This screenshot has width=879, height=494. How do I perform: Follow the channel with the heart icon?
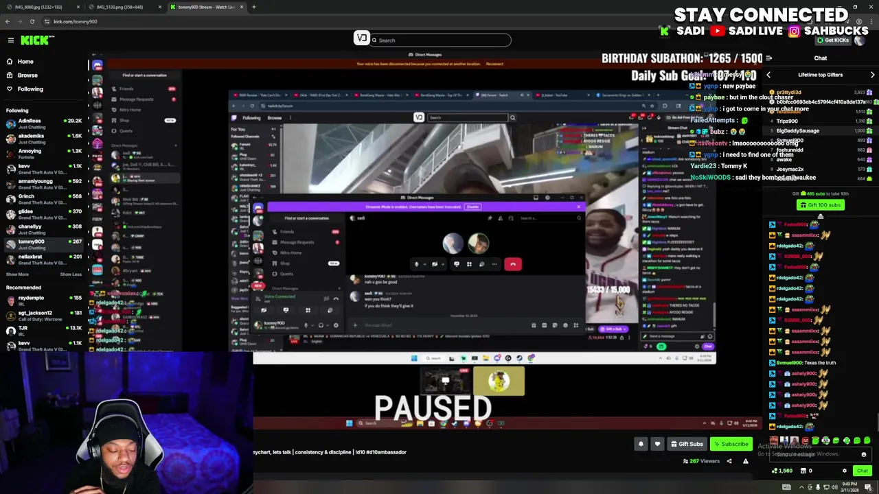point(657,444)
